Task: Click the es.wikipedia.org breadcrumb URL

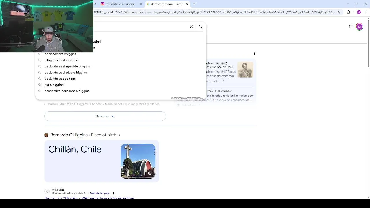Action: coord(69,194)
